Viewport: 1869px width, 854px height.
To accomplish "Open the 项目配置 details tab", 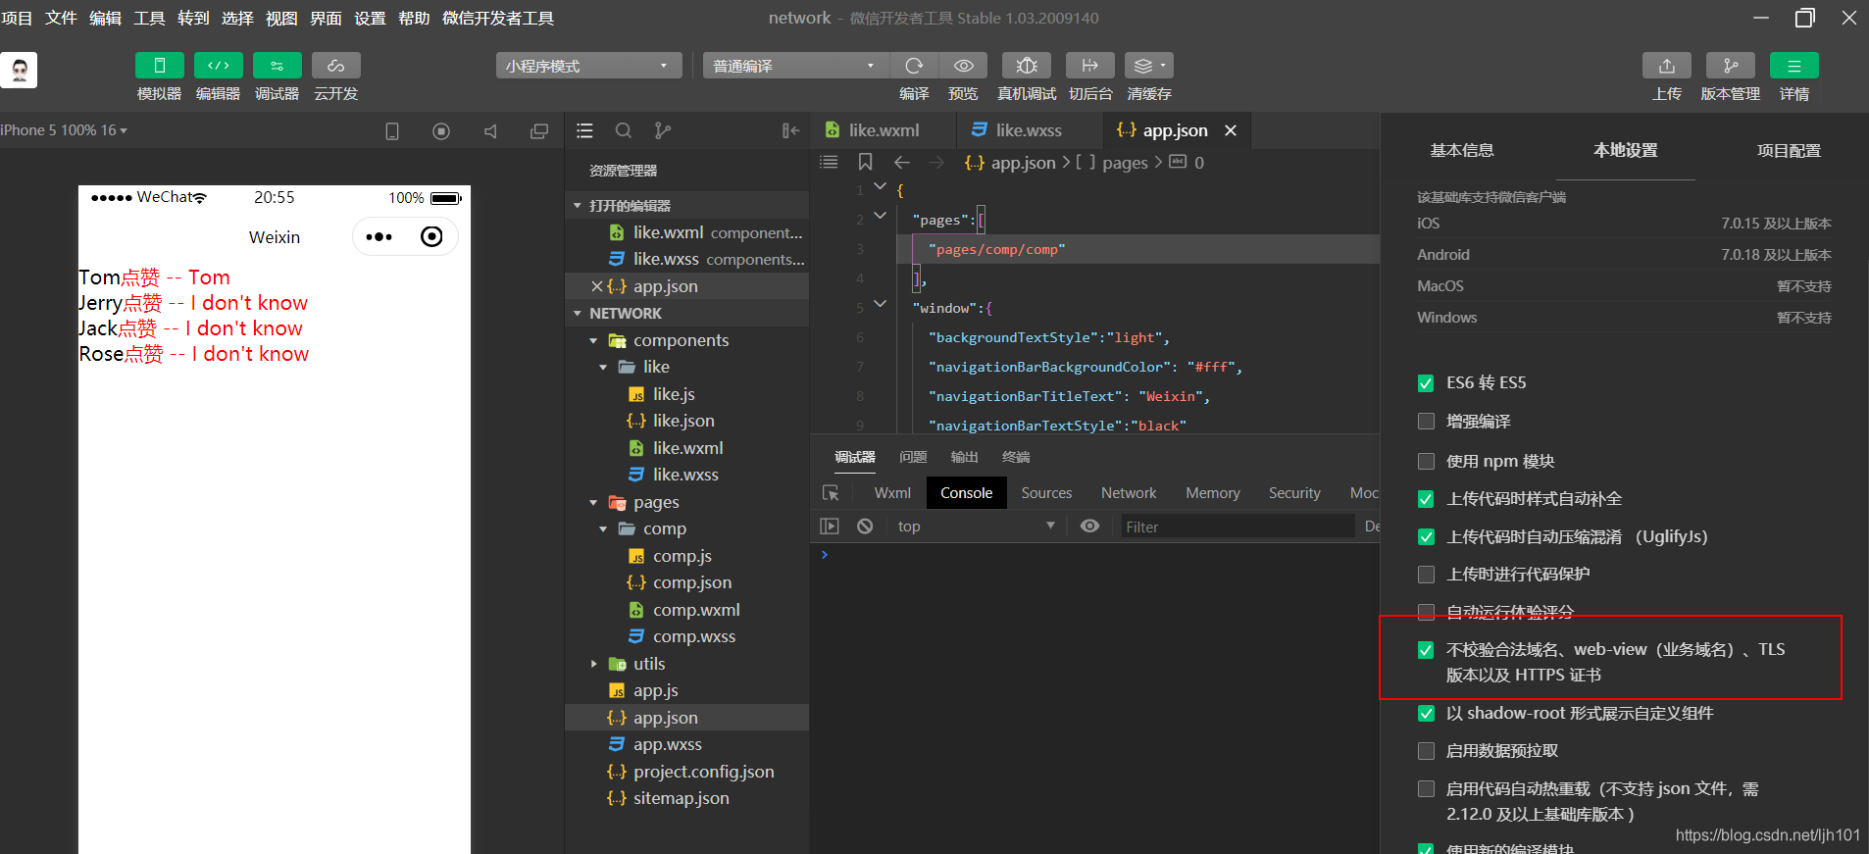I will 1789,150.
